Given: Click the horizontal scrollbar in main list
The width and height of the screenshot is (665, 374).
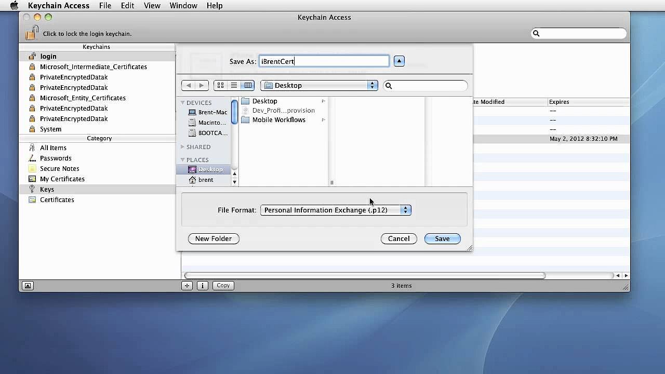Looking at the screenshot, I should click(x=365, y=276).
